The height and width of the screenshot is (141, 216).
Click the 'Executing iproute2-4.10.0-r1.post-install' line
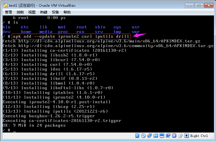click(x=56, y=102)
